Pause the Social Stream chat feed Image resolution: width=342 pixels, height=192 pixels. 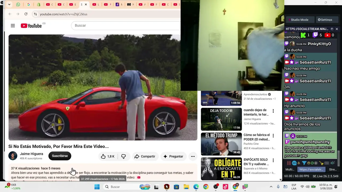pyautogui.click(x=289, y=163)
